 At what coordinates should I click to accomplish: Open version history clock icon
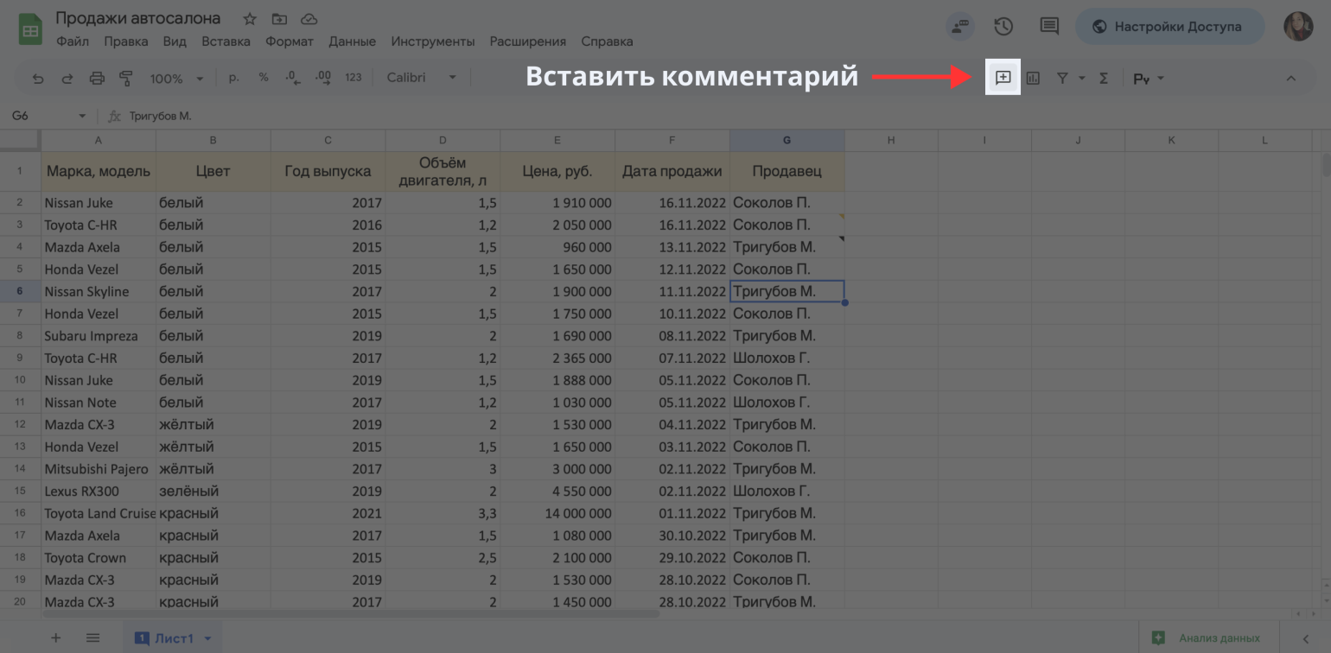1003,27
